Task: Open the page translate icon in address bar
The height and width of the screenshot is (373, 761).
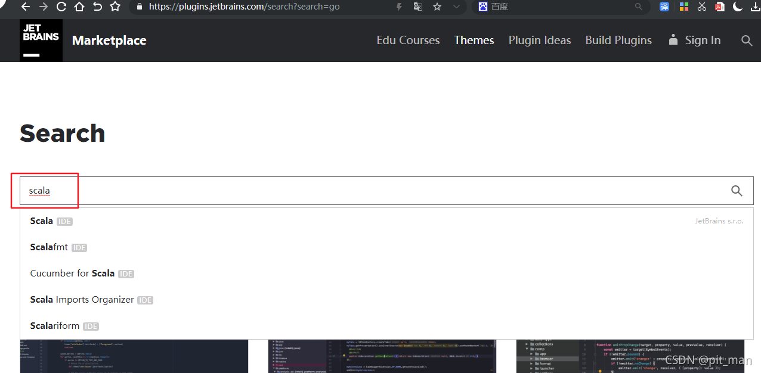Action: coord(418,7)
